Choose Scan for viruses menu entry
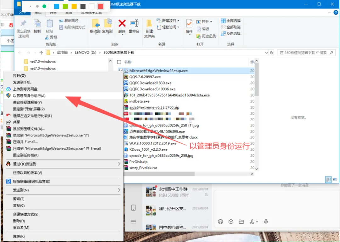340x242 pixels. tap(63, 181)
